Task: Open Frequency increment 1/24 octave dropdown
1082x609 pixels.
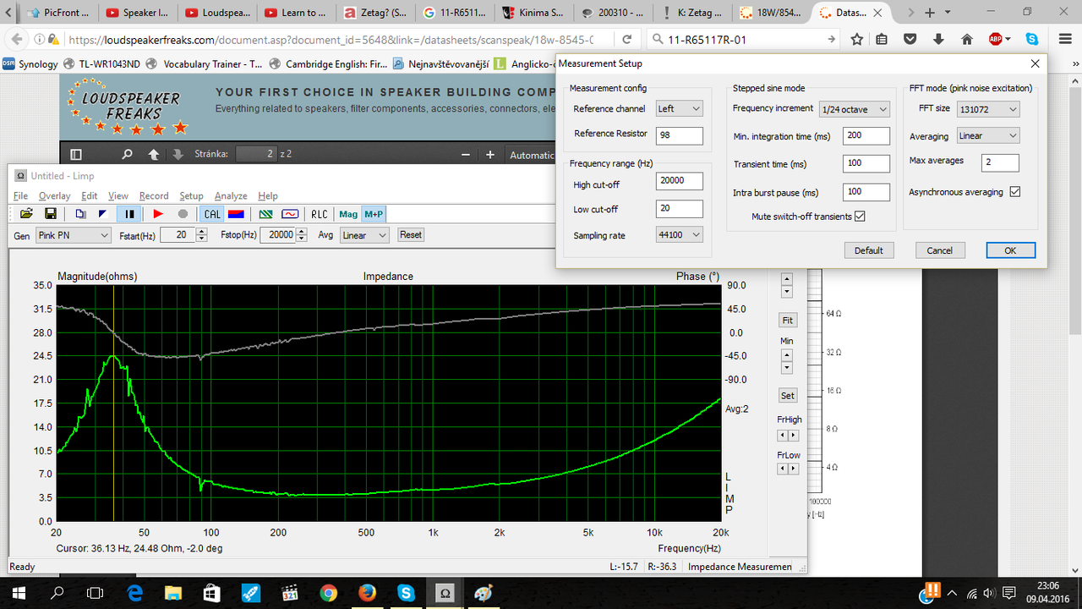Action: click(855, 109)
